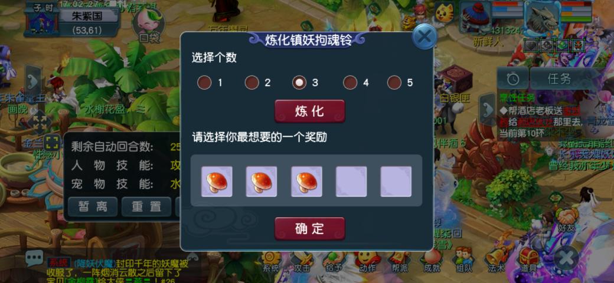Image resolution: width=614 pixels, height=283 pixels.
Task: Toggle fullscreen brackets icon on left
Action: [x=51, y=141]
